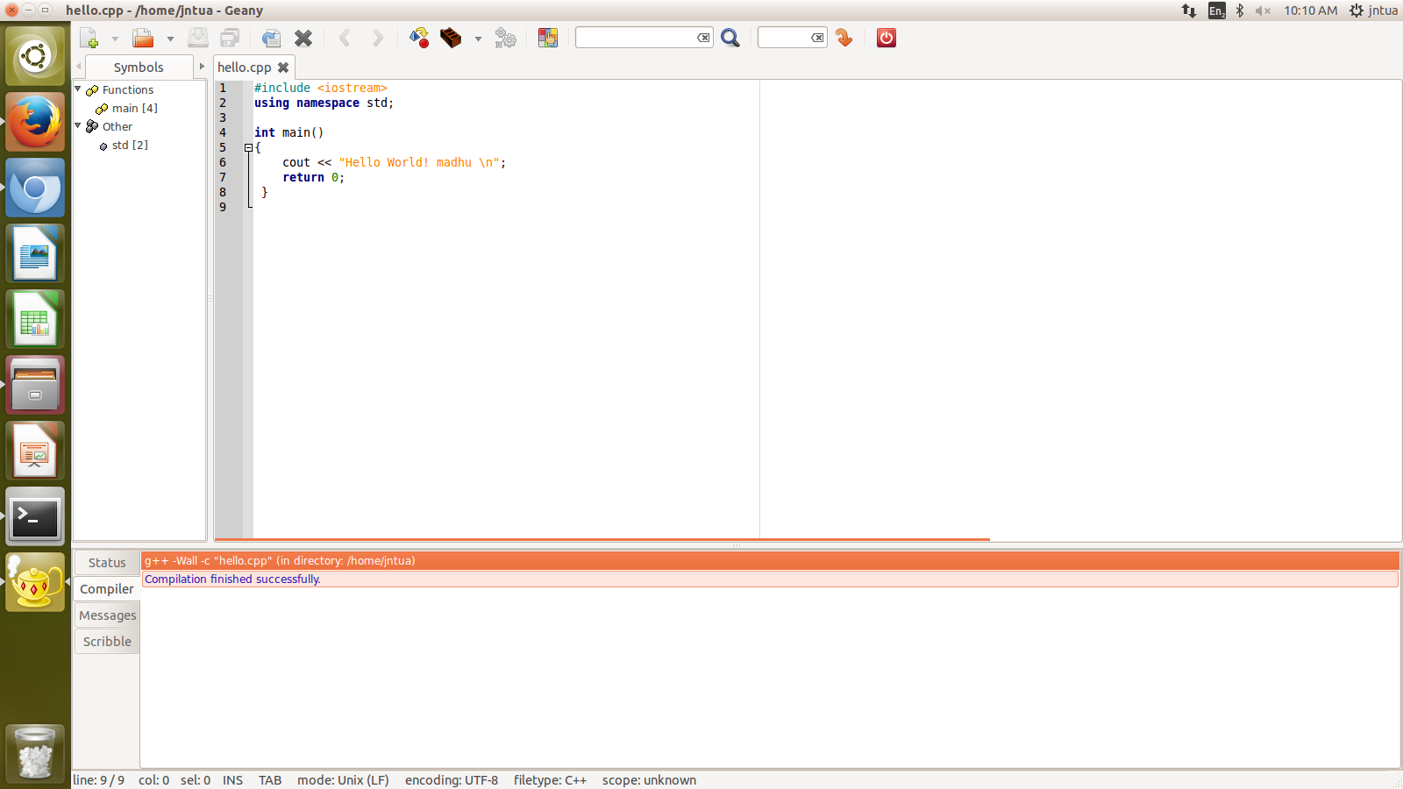Viewport: 1403px width, 789px height.
Task: Show the next sidebar tab with right arrow
Action: pos(202,67)
